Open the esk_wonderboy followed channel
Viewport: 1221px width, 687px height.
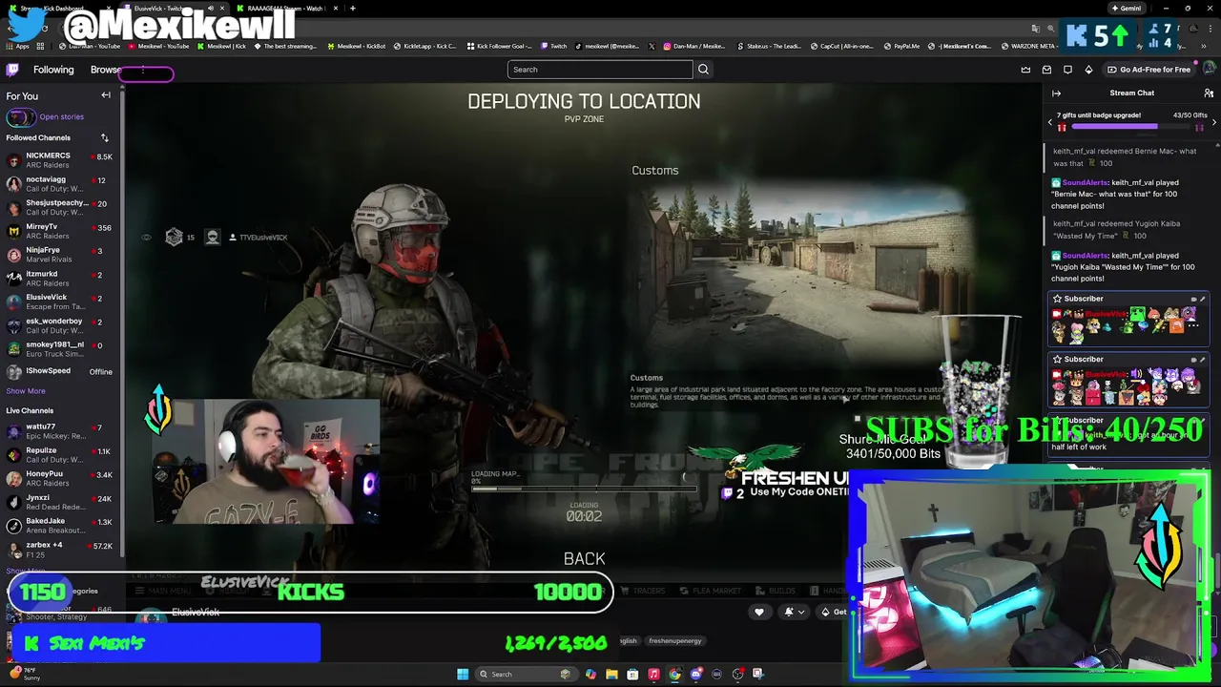coord(59,325)
